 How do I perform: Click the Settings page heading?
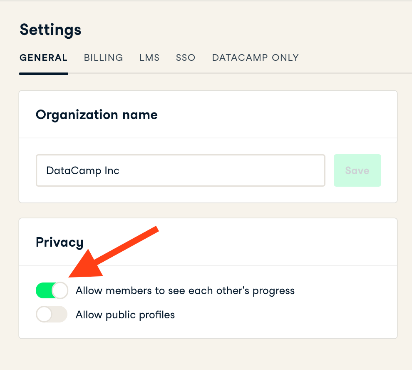[x=50, y=30]
